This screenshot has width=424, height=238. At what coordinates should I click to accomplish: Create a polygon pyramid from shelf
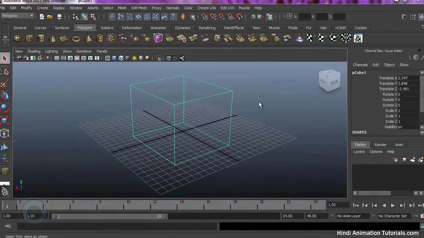pyautogui.click(x=88, y=38)
